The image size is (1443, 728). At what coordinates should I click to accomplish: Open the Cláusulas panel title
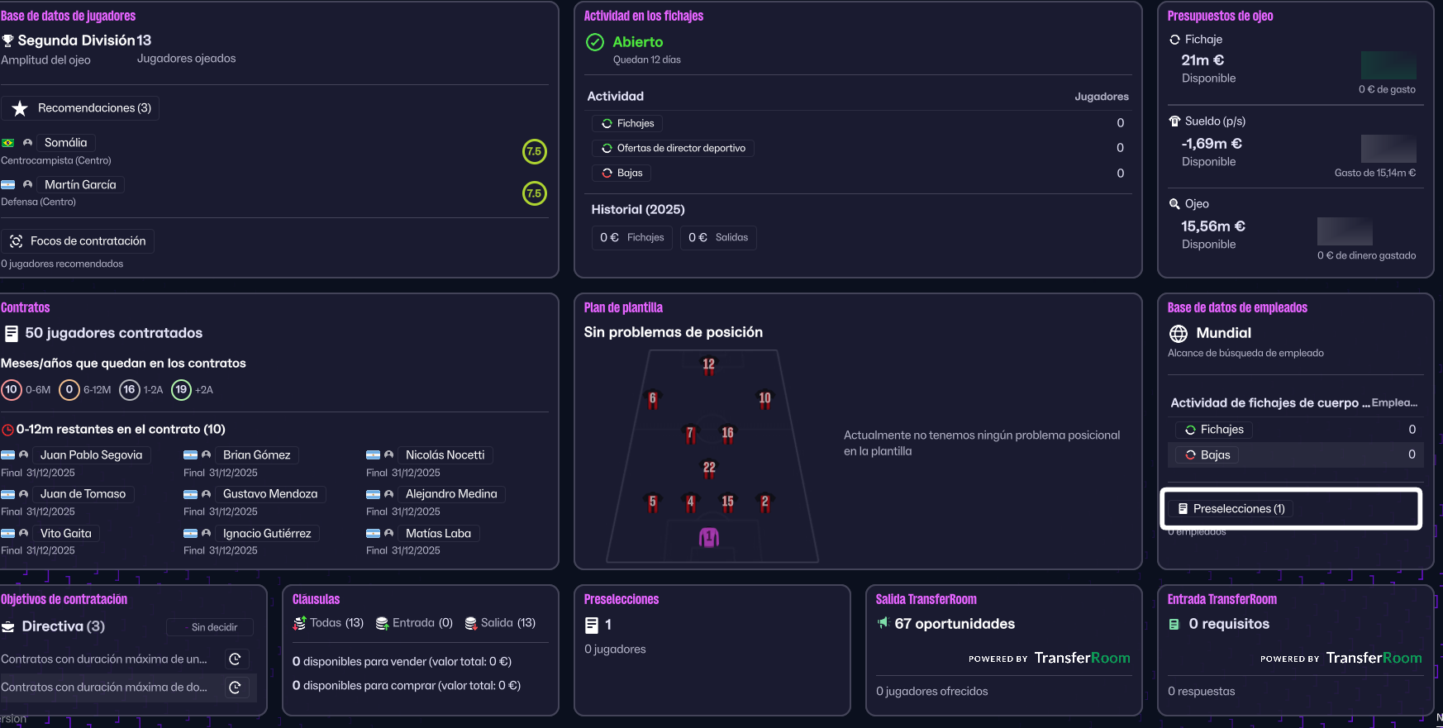click(x=317, y=599)
